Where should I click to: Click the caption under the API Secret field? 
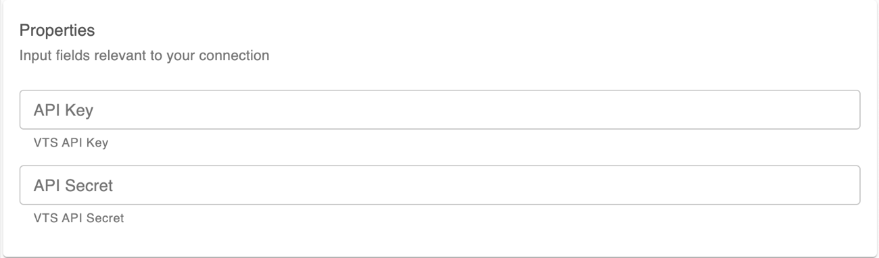tap(78, 219)
